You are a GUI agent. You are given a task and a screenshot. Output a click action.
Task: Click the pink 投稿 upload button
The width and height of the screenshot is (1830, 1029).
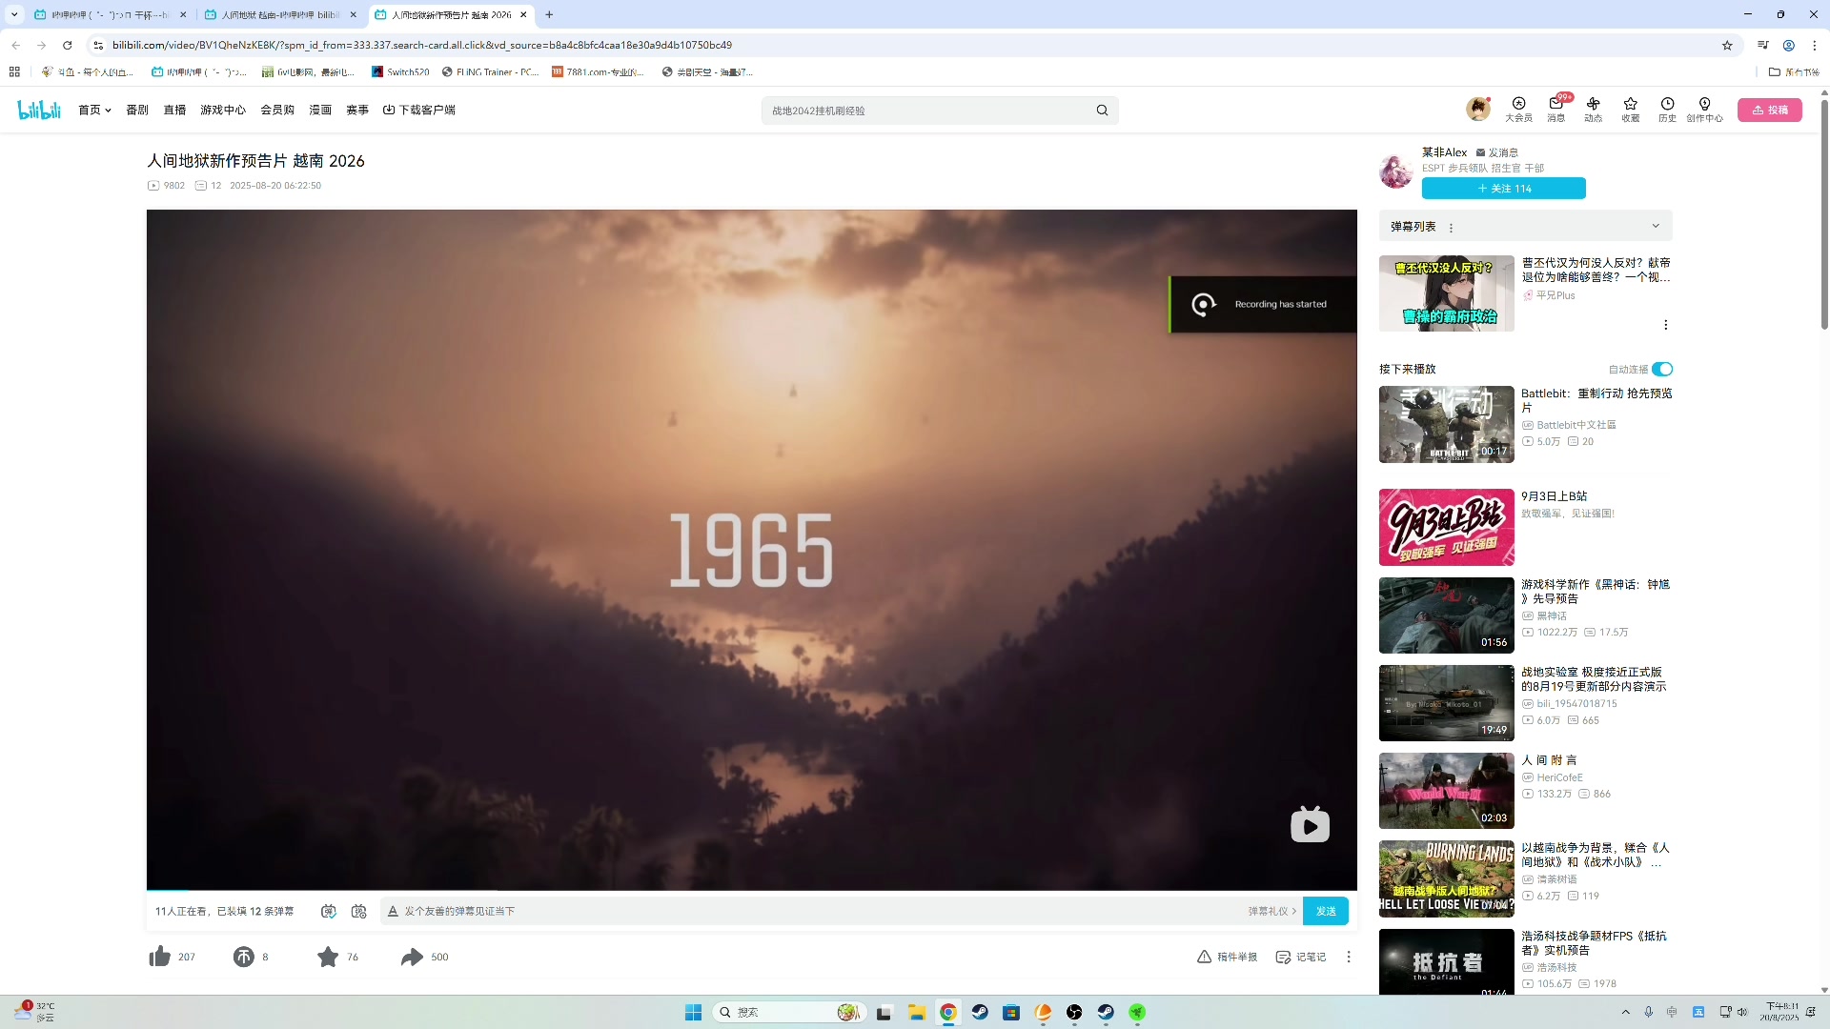(x=1770, y=110)
